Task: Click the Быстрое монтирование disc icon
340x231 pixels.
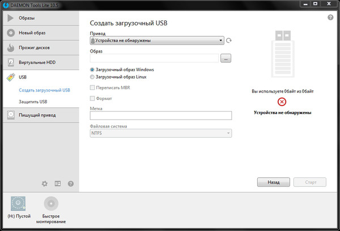Action: [x=51, y=204]
